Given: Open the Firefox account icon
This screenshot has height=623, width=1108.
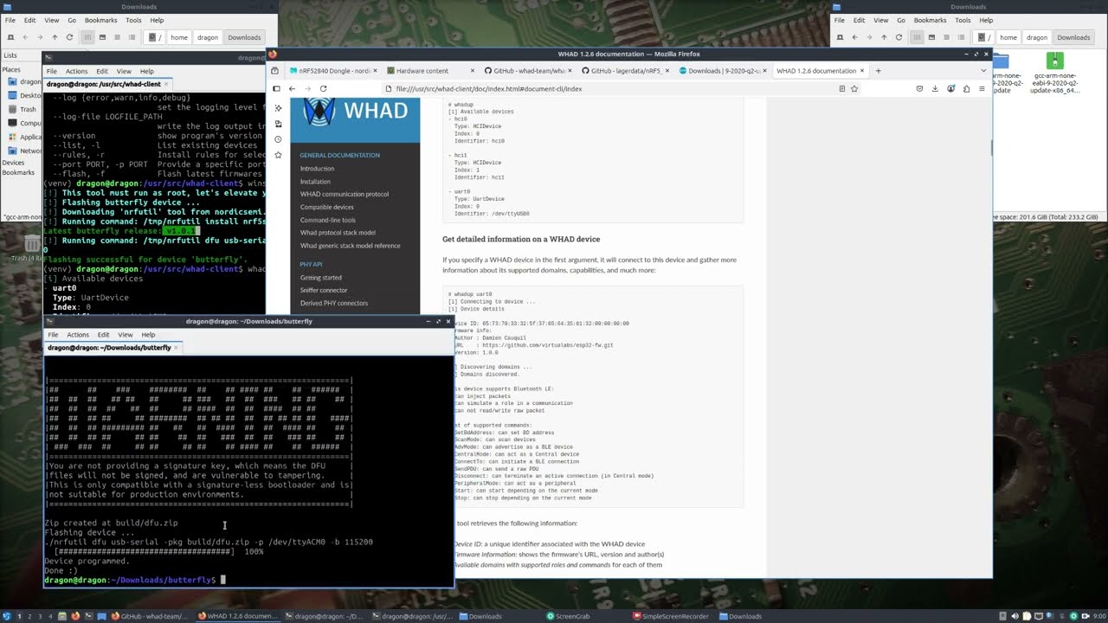Looking at the screenshot, I should click(950, 88).
